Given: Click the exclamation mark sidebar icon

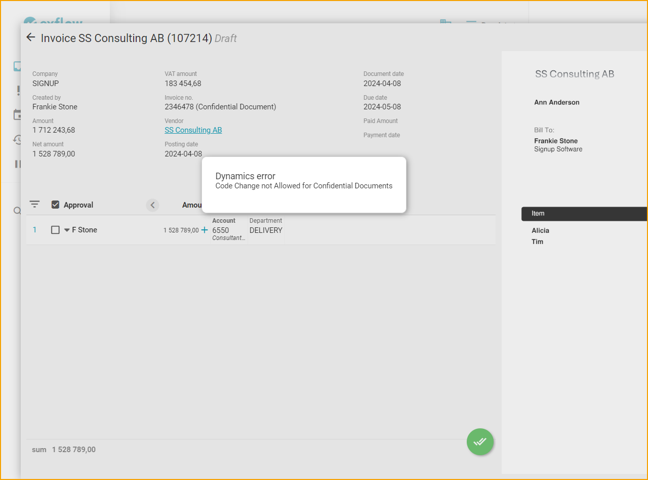Looking at the screenshot, I should coord(18,91).
